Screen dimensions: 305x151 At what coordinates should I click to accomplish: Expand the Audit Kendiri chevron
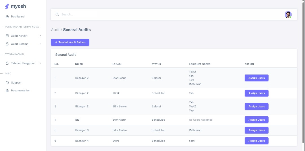pyautogui.click(x=40, y=36)
